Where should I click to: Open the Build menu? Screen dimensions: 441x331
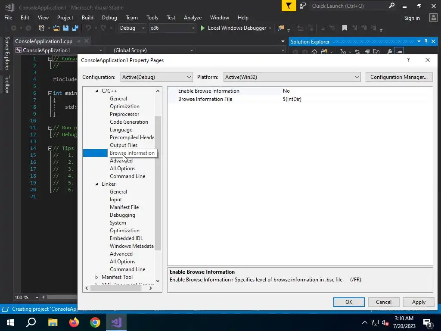[87, 17]
